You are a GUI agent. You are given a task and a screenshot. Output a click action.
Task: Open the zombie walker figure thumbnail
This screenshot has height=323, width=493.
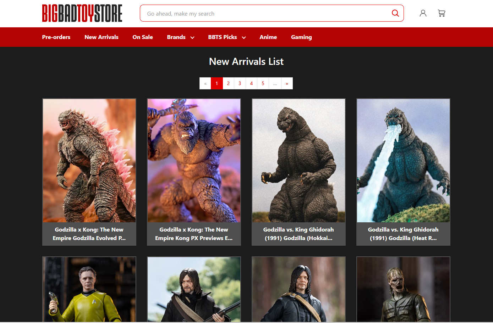[x=403, y=289]
